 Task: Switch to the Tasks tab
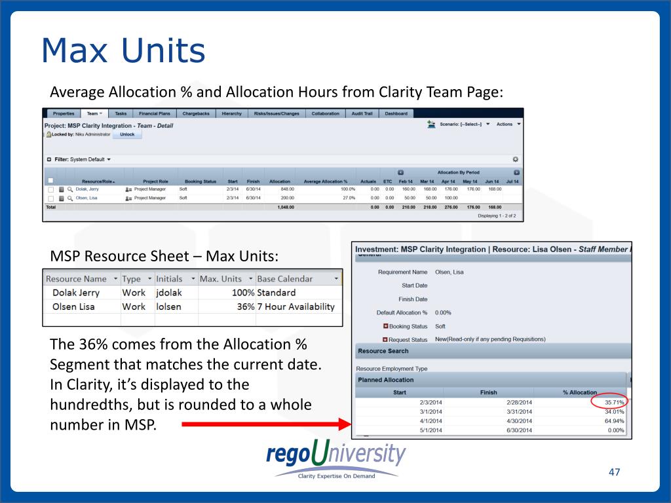tap(121, 113)
